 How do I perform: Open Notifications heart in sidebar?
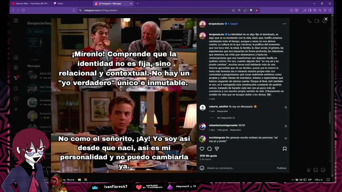coord(16,99)
